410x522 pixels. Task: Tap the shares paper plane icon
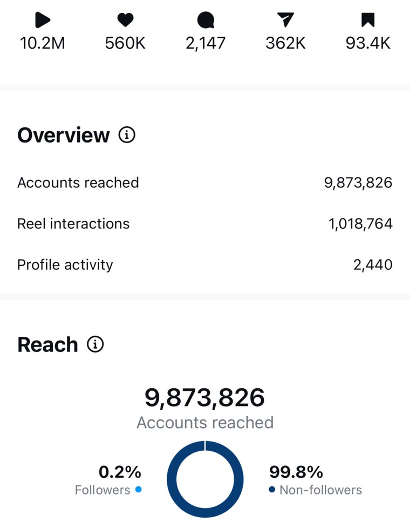tap(285, 19)
